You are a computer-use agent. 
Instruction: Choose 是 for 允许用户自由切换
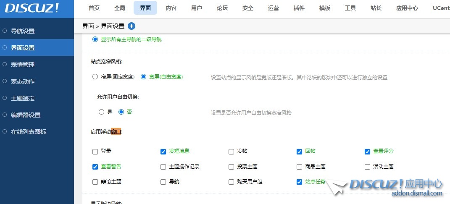[x=101, y=112]
